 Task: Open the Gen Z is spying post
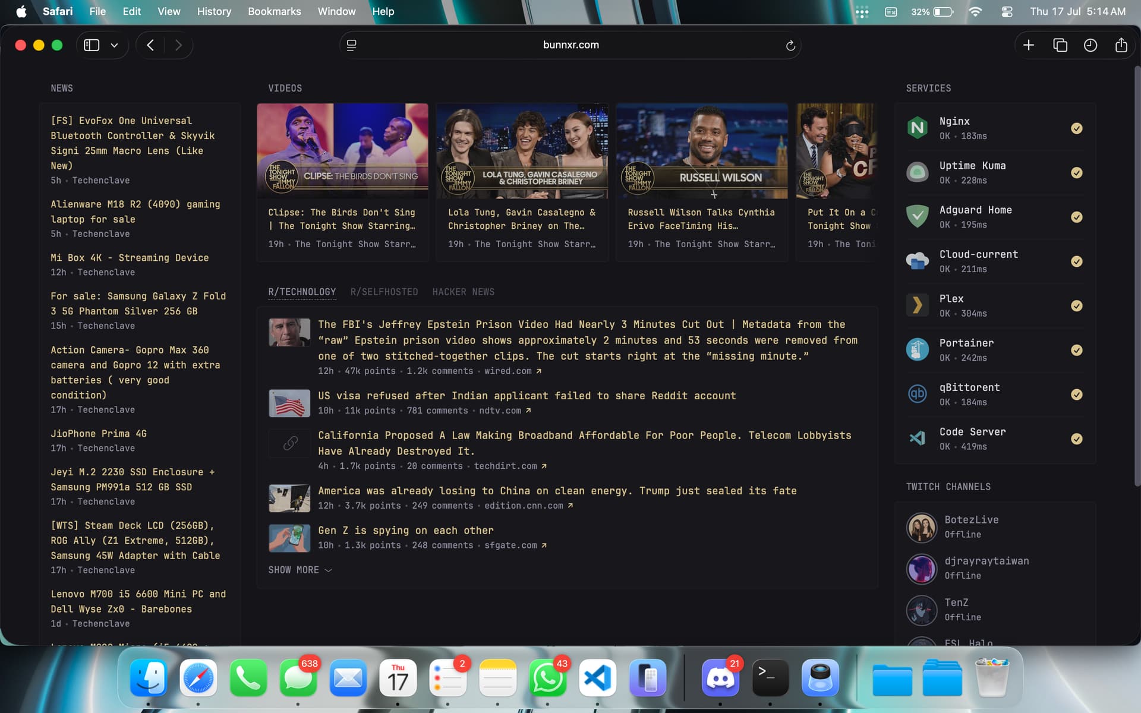click(405, 531)
